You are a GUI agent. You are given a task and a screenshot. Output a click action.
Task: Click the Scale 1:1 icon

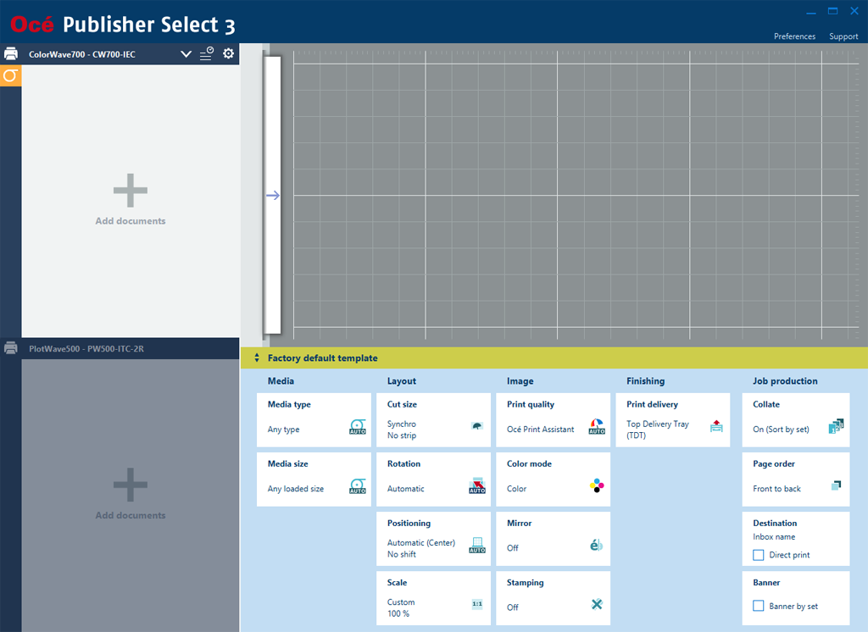click(x=477, y=604)
